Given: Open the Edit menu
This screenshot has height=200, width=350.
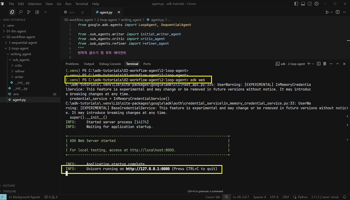Looking at the screenshot, I should [x=21, y=4].
